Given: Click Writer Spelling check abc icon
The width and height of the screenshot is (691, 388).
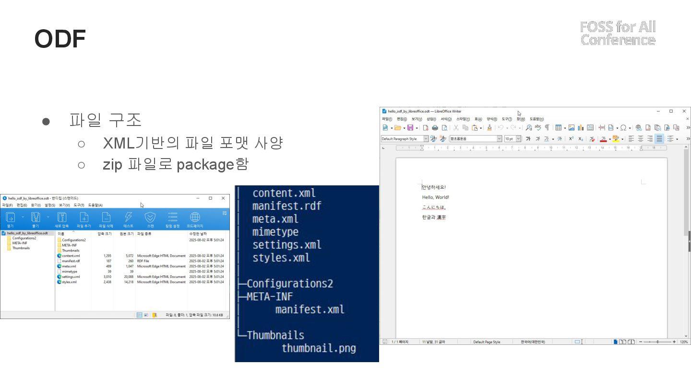Looking at the screenshot, I should point(538,128).
